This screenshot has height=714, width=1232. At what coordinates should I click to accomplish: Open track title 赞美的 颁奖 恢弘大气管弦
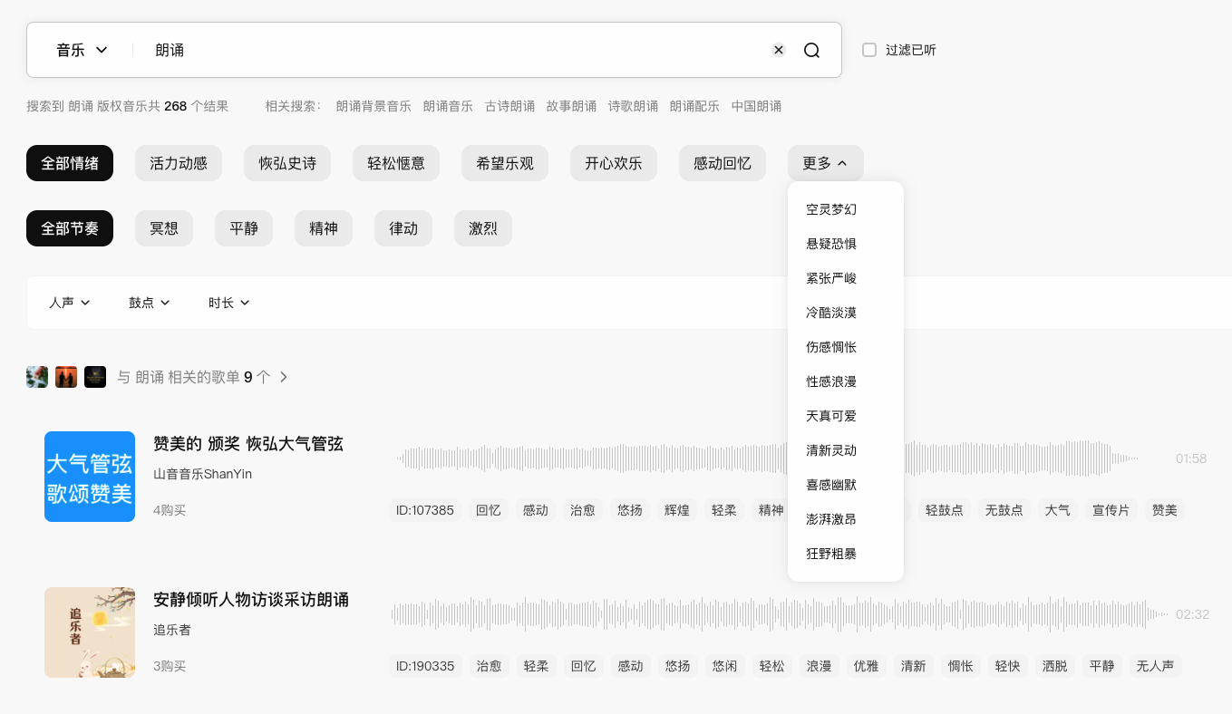[x=248, y=444]
